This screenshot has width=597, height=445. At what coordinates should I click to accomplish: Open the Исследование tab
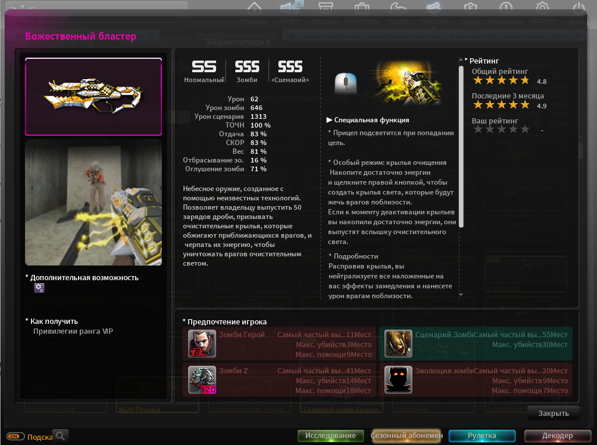tap(330, 436)
